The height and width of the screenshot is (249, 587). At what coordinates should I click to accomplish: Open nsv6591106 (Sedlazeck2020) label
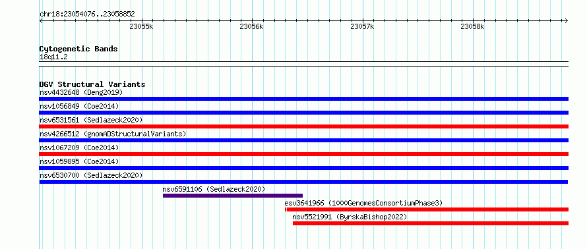pyautogui.click(x=214, y=189)
